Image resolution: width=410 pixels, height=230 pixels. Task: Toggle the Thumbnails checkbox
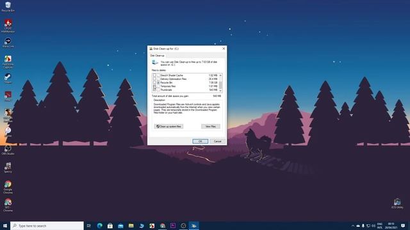(x=154, y=89)
